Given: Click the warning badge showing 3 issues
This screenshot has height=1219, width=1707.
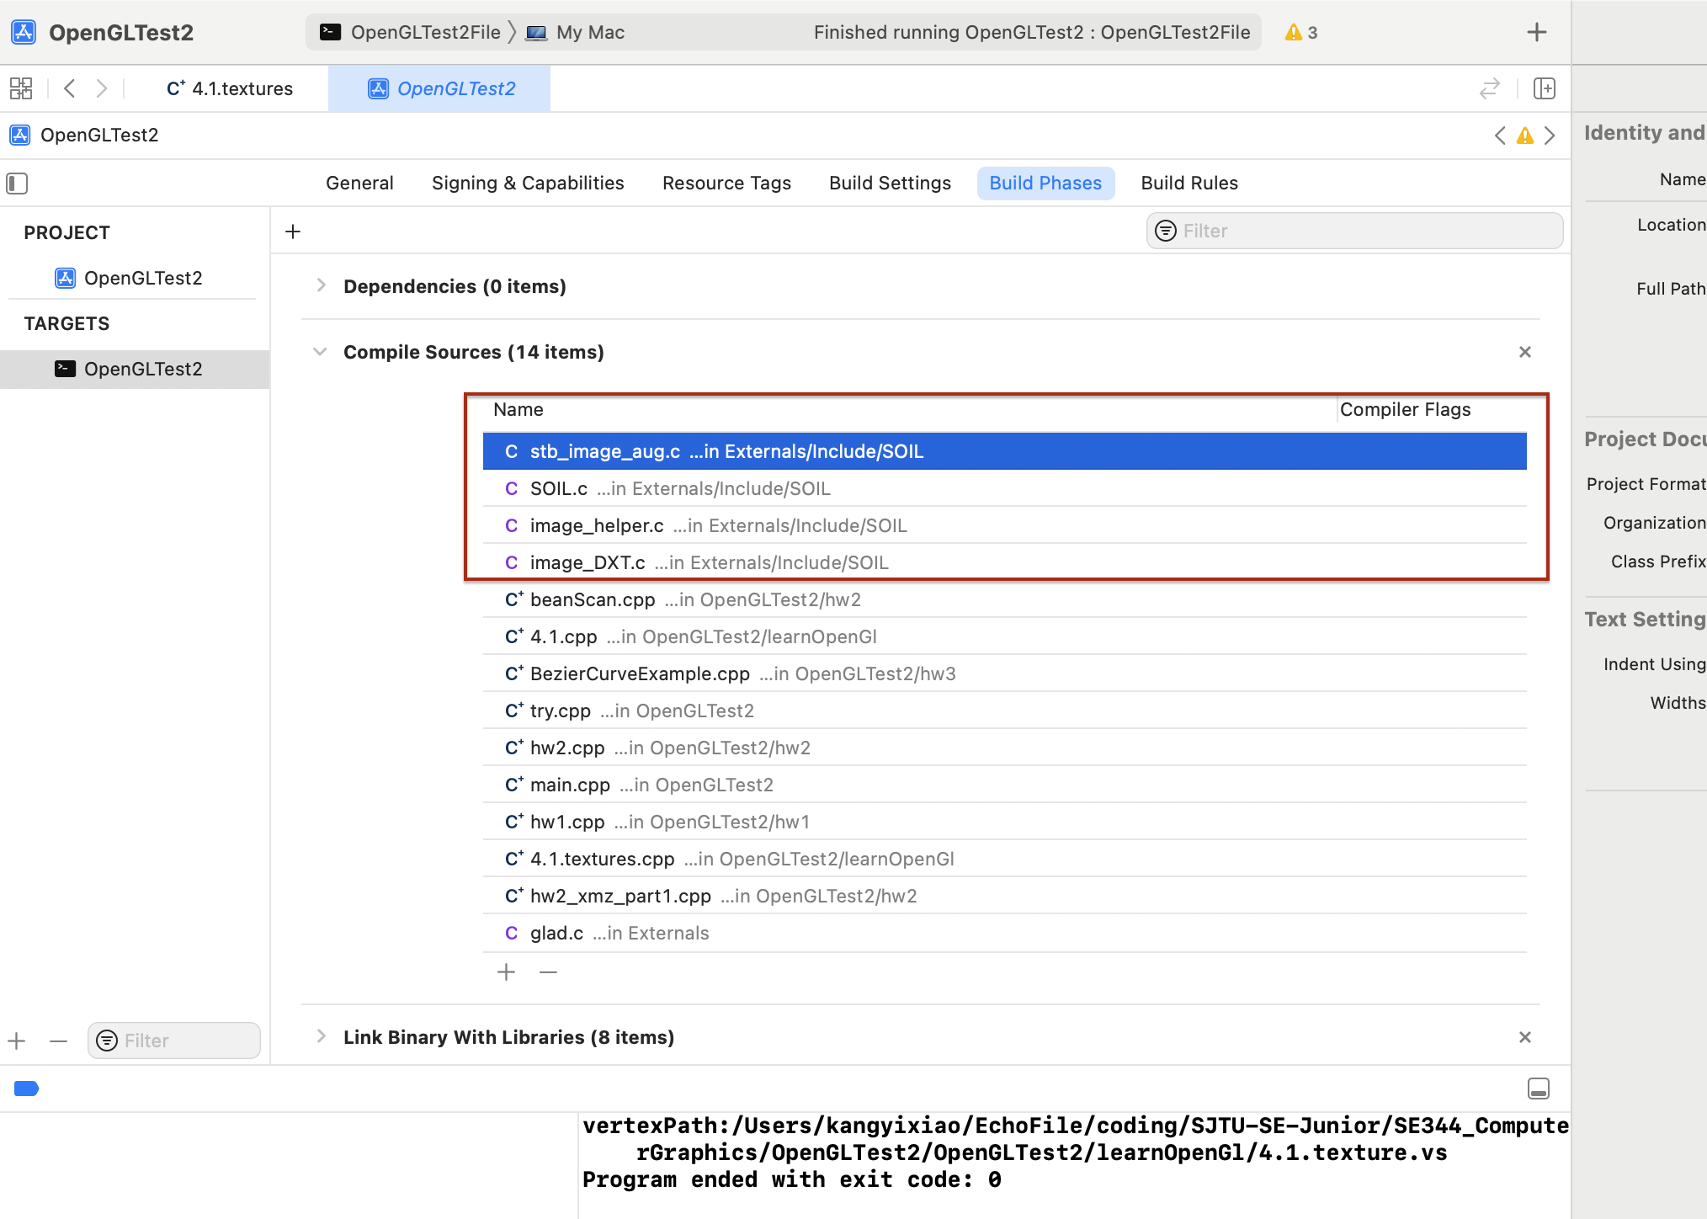Looking at the screenshot, I should pos(1299,32).
